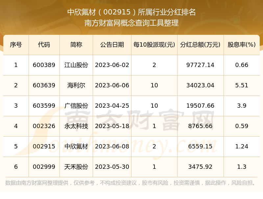263x199 pixels.
Task: Click the 股息率(%) column header
Action: pyautogui.click(x=242, y=45)
